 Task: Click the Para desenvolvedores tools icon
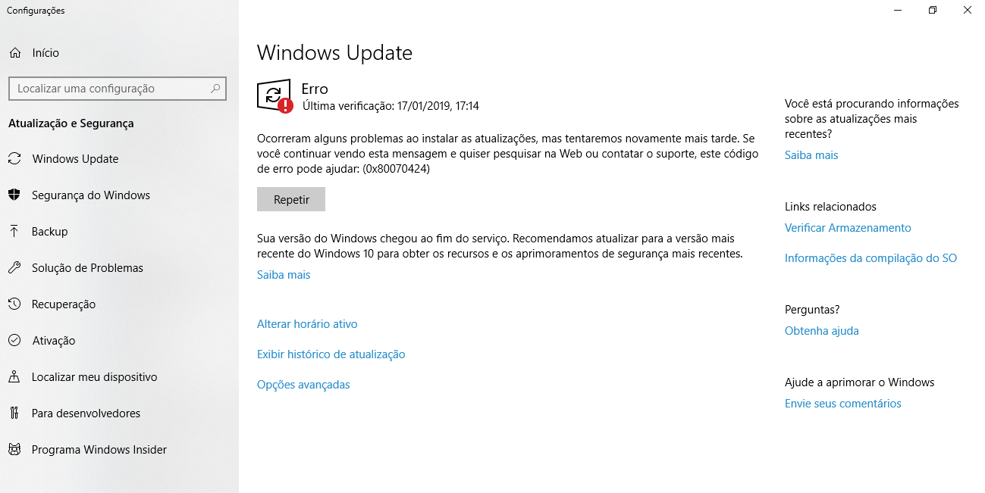(14, 413)
